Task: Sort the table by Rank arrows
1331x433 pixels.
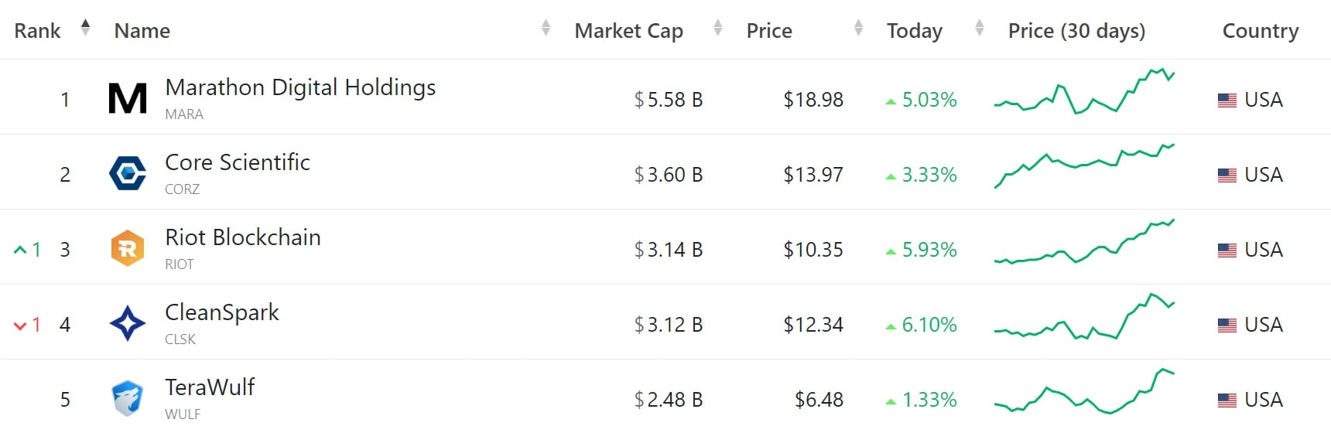Action: point(85,28)
